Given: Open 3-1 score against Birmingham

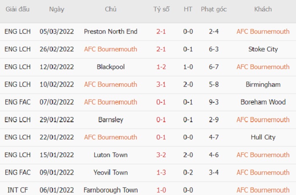Looking at the screenshot, I should pos(161,84).
